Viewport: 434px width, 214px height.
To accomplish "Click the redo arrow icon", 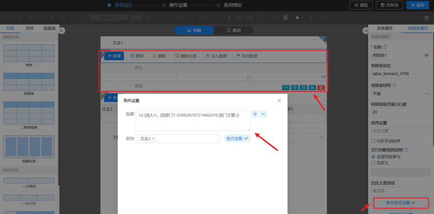I will (73, 18).
